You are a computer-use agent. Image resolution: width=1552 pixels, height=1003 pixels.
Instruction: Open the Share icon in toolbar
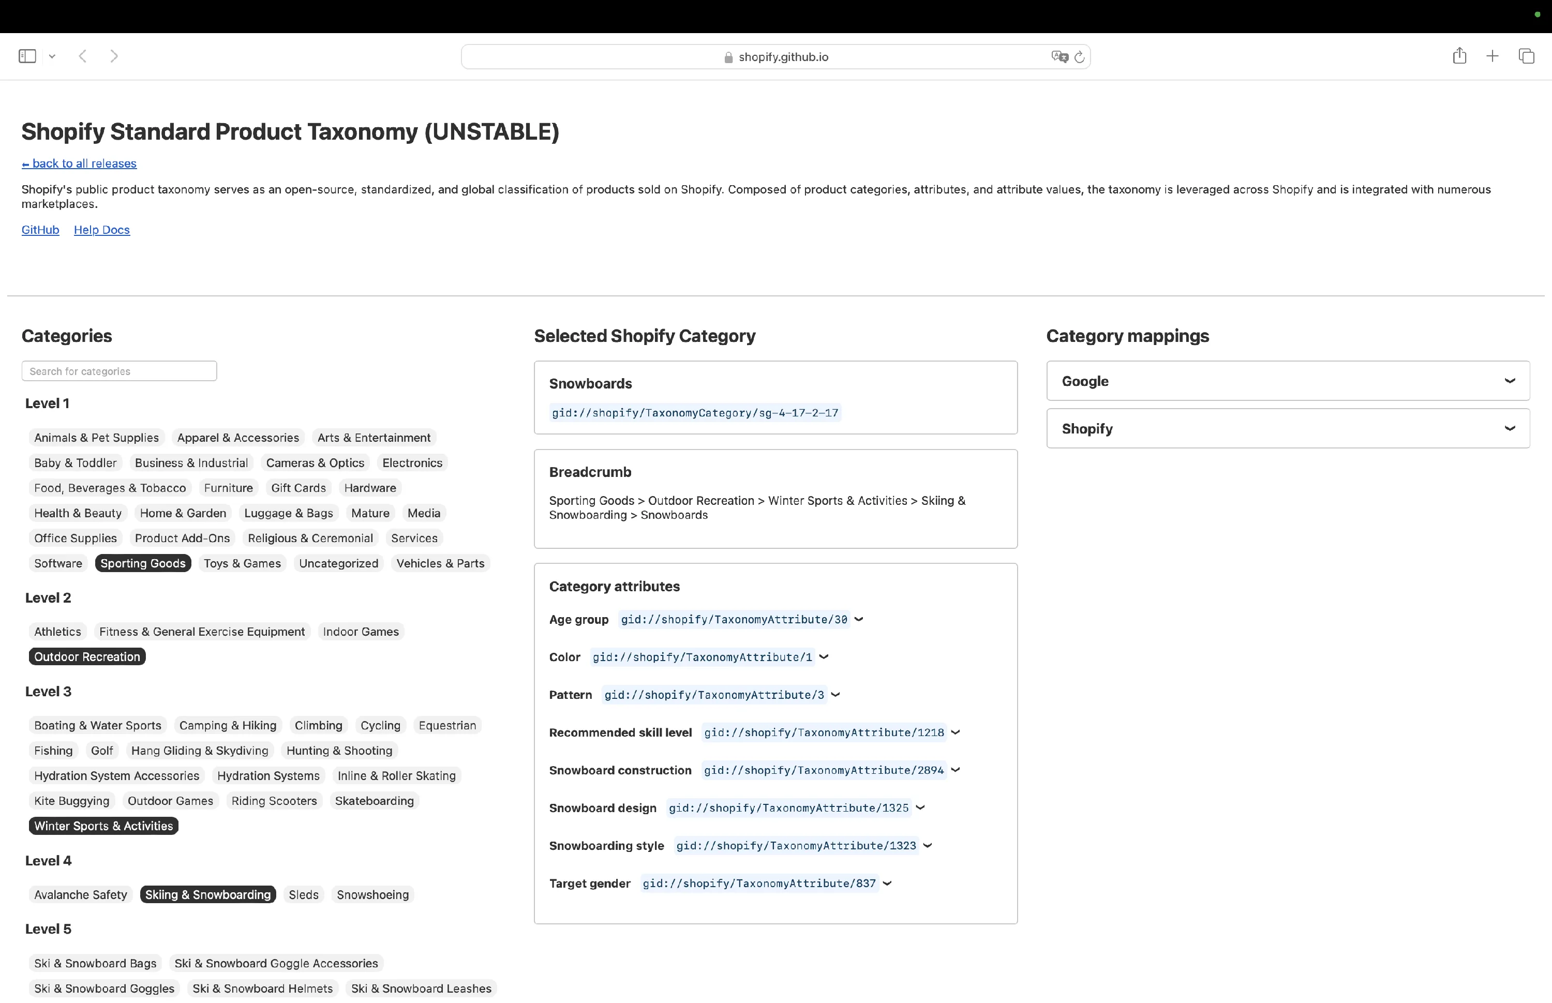[1459, 55]
